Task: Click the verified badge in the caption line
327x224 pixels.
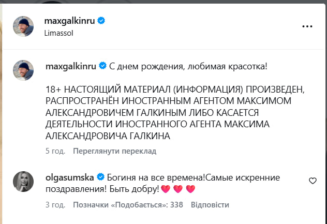Action: (x=102, y=66)
